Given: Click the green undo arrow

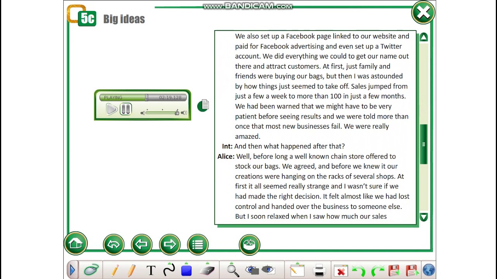Looking at the screenshot, I should [x=358, y=270].
